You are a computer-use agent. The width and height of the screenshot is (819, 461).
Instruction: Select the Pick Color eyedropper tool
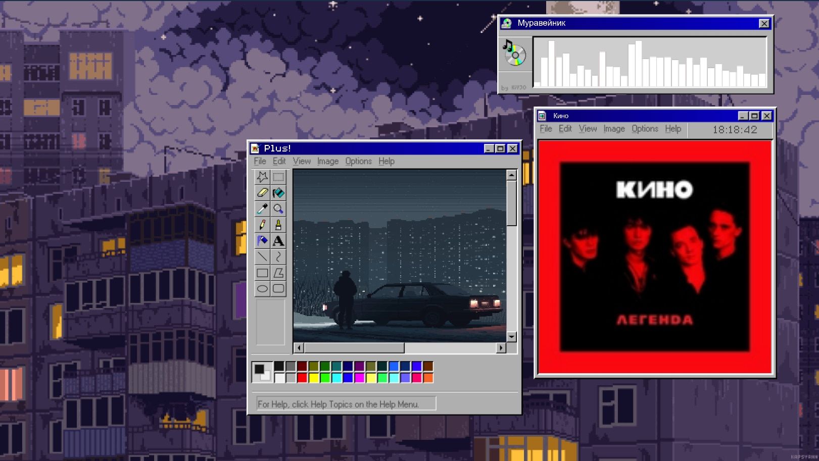coord(262,209)
